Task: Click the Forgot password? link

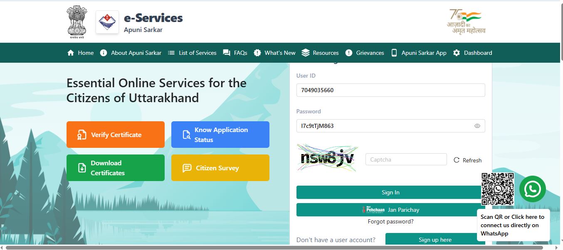Action: click(390, 221)
